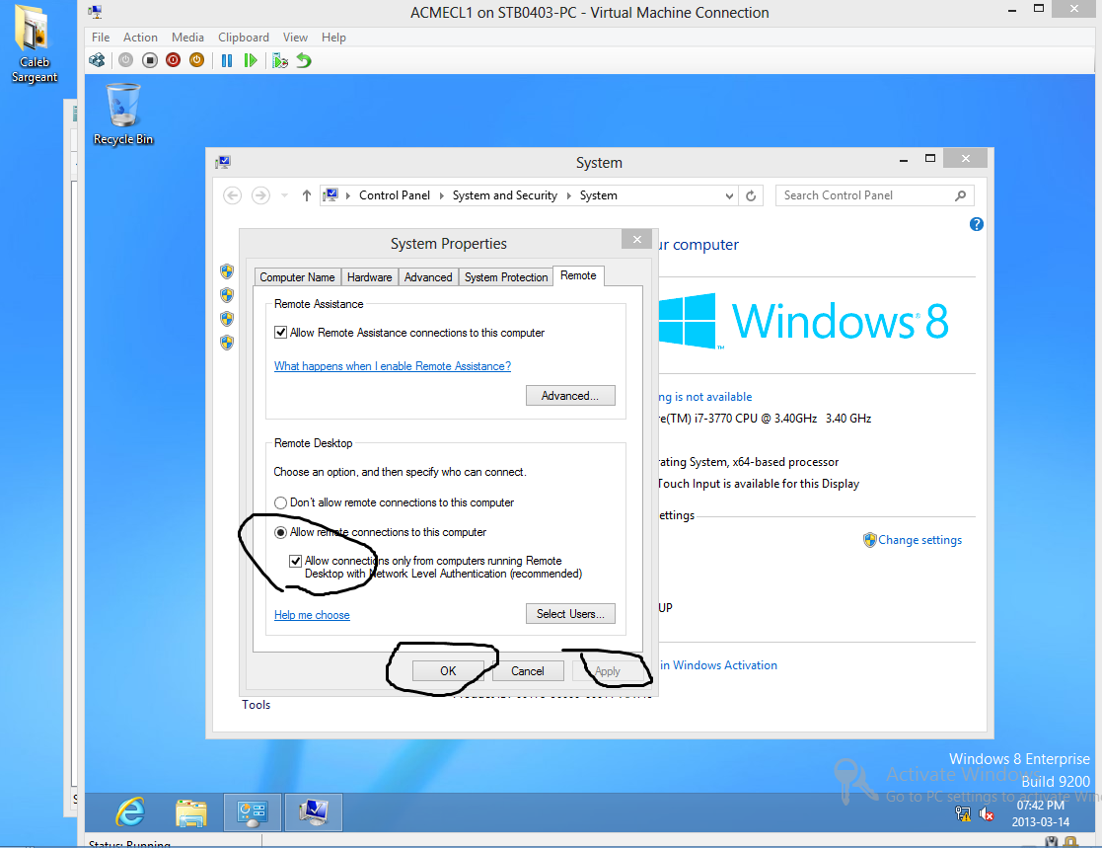Click the Control Panel breadcrumb

395,195
